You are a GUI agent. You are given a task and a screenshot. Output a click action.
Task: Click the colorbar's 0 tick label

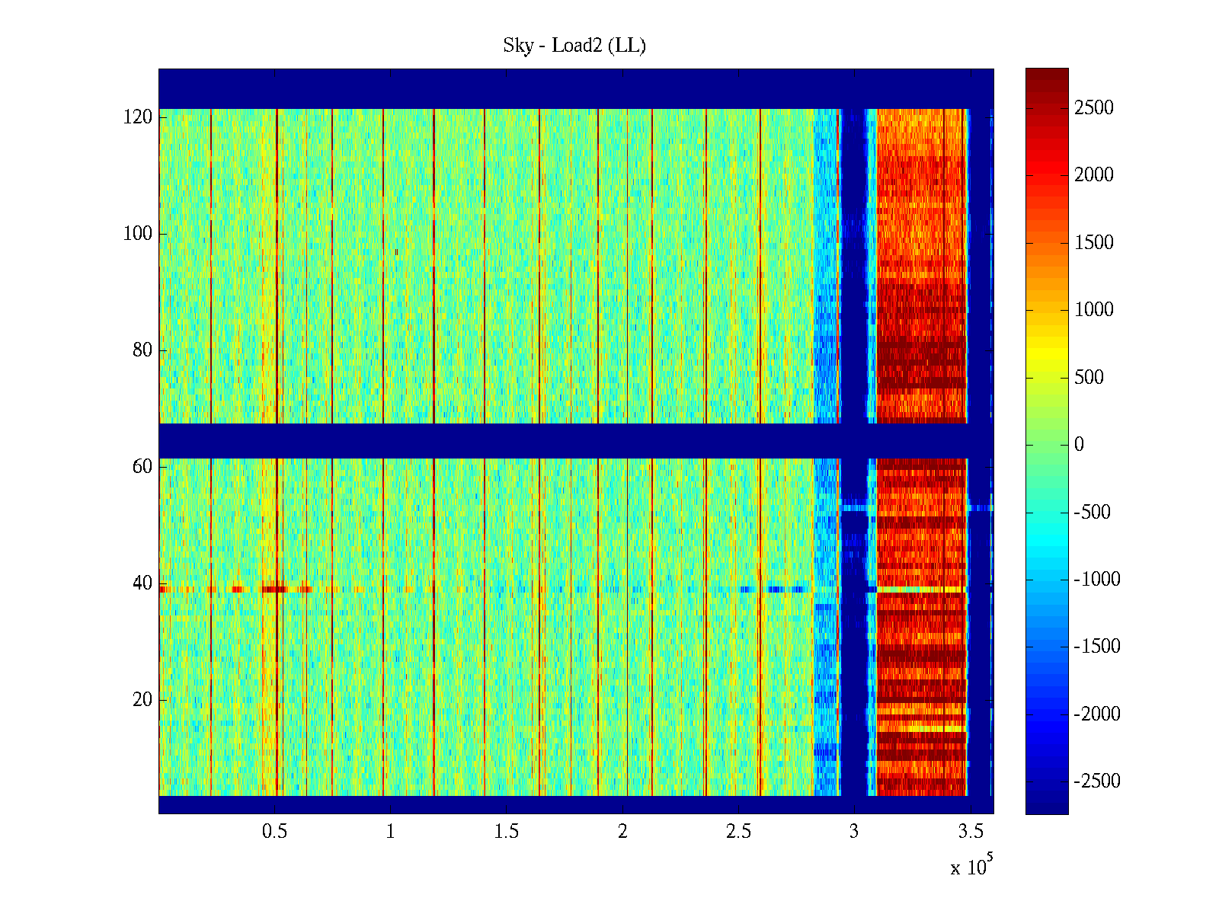pos(1078,445)
